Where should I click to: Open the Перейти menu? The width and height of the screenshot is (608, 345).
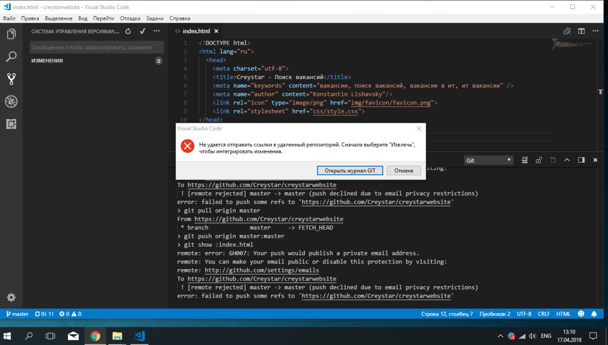104,19
